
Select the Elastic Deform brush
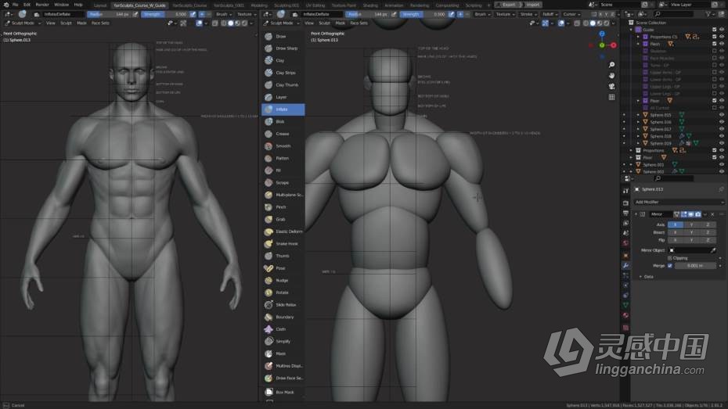click(x=283, y=231)
